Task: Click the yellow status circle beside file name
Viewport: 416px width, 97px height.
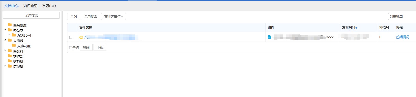Action: pyautogui.click(x=81, y=37)
